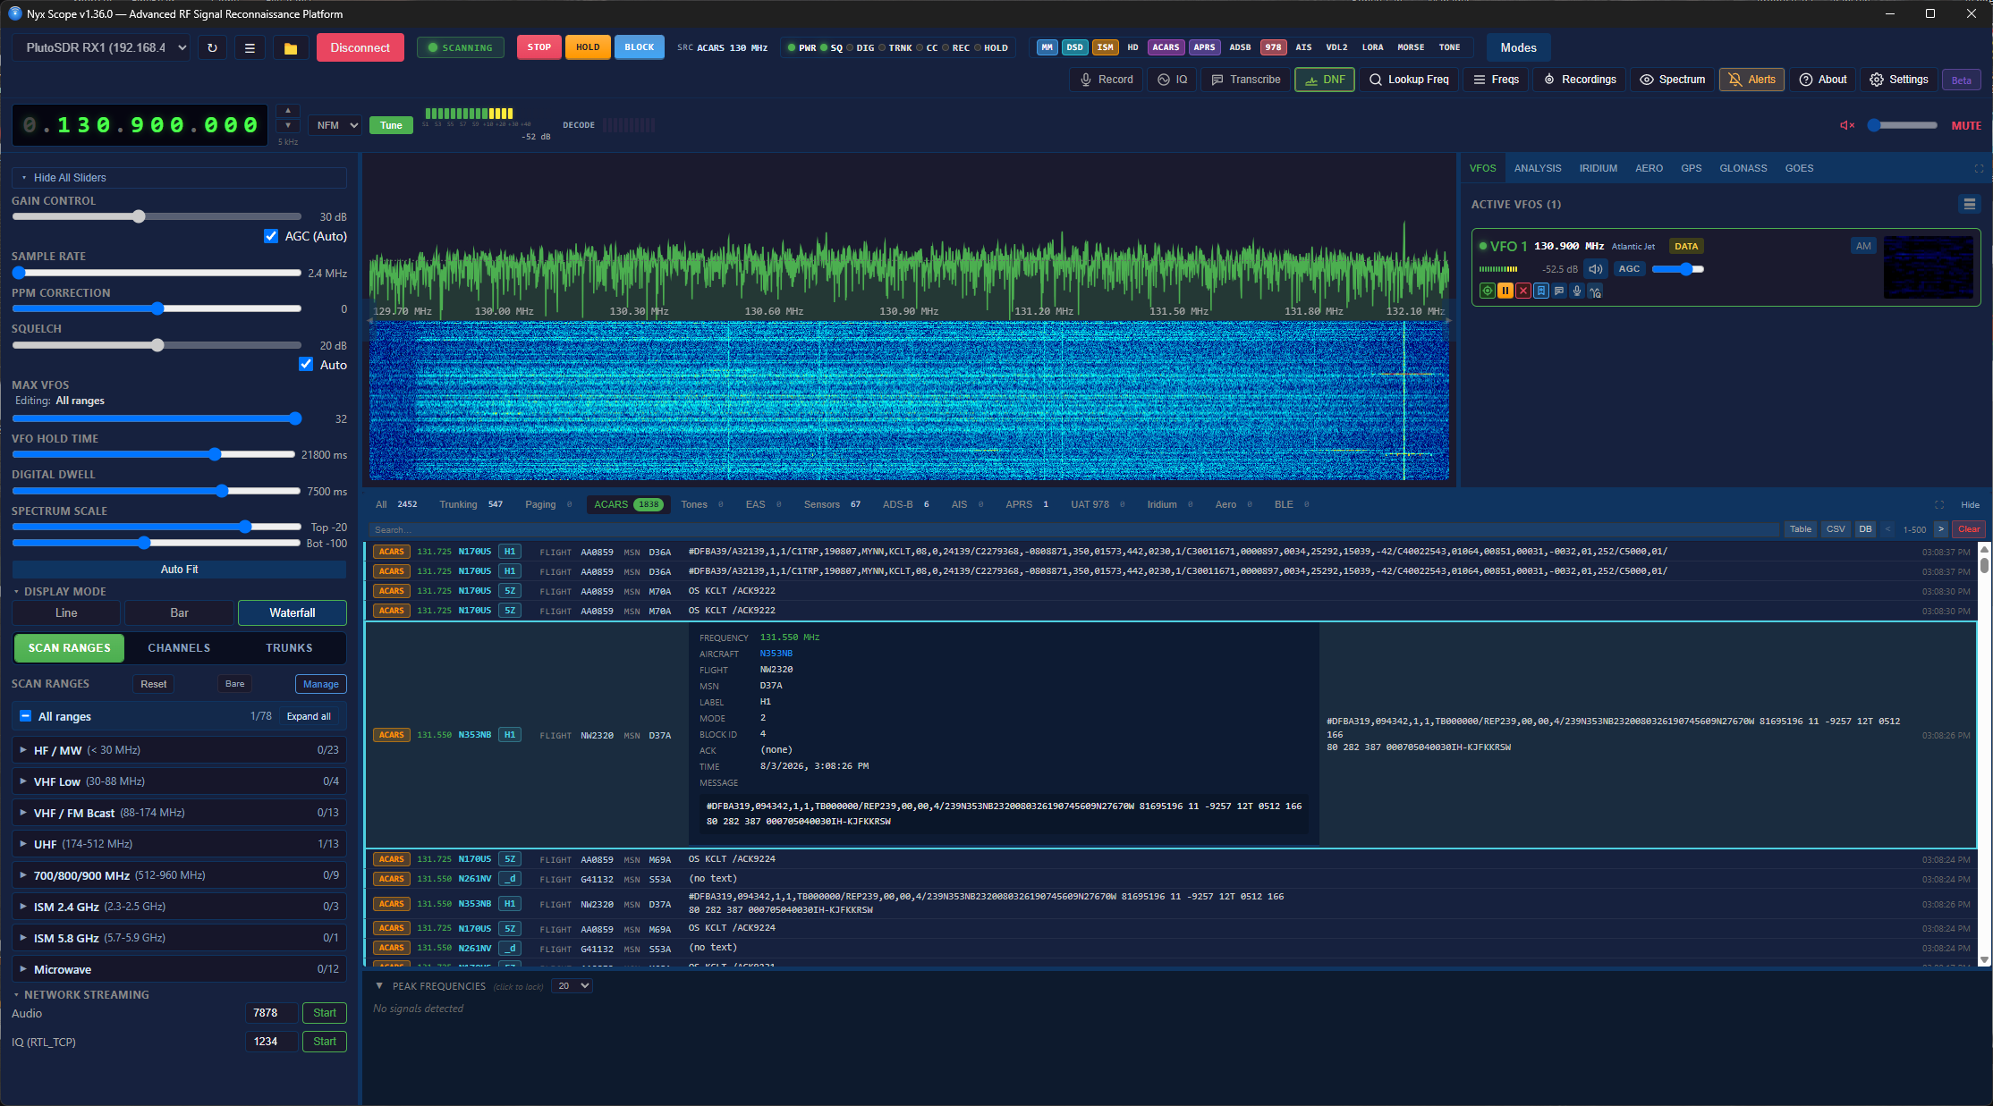The image size is (1993, 1106).
Task: Click the VFO 1 green target icon
Action: click(x=1487, y=291)
